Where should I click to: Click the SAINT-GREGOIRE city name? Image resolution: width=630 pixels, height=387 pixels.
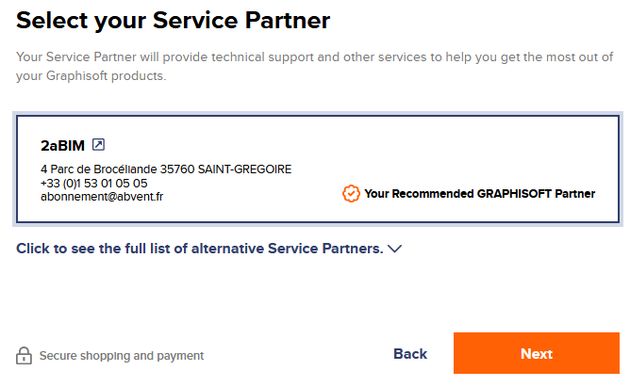pos(244,169)
